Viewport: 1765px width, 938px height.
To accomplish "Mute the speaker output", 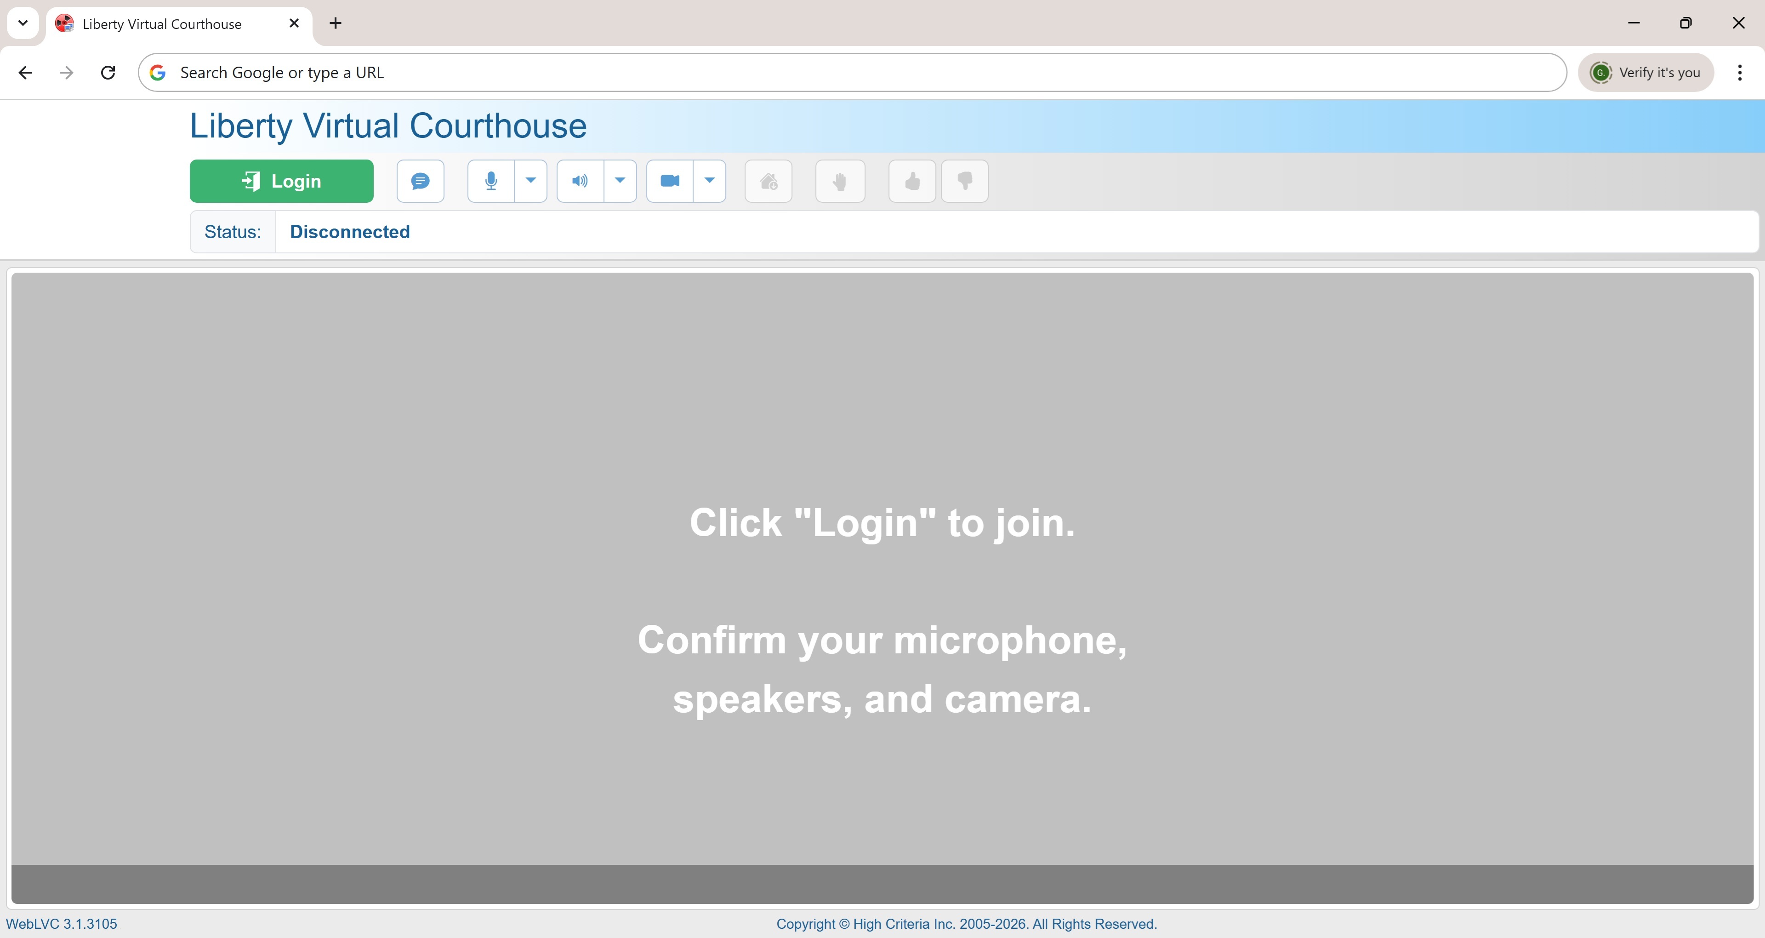I will point(579,181).
